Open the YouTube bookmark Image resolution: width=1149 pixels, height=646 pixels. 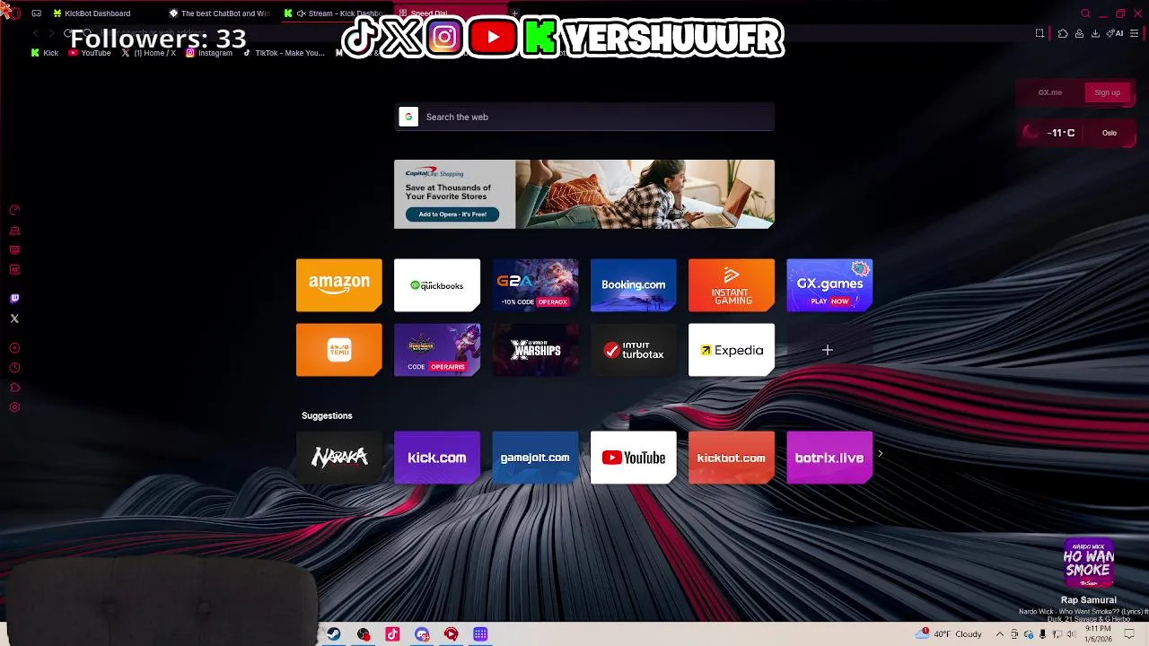tap(90, 53)
